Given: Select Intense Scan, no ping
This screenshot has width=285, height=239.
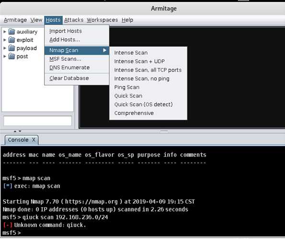Looking at the screenshot, I should [148, 79].
